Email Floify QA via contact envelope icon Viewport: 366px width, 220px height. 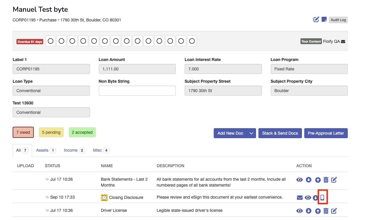click(x=343, y=41)
